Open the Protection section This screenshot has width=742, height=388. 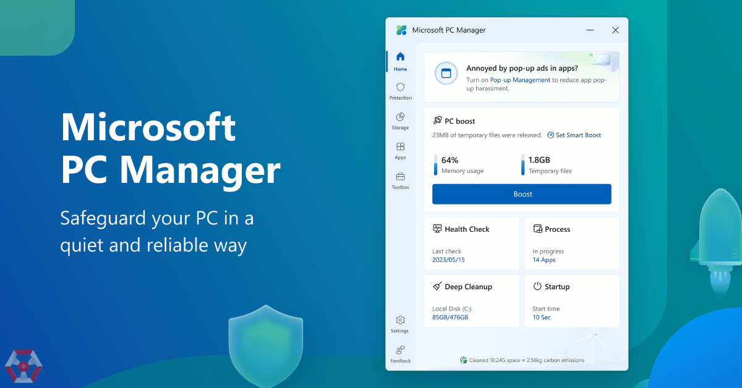click(400, 91)
